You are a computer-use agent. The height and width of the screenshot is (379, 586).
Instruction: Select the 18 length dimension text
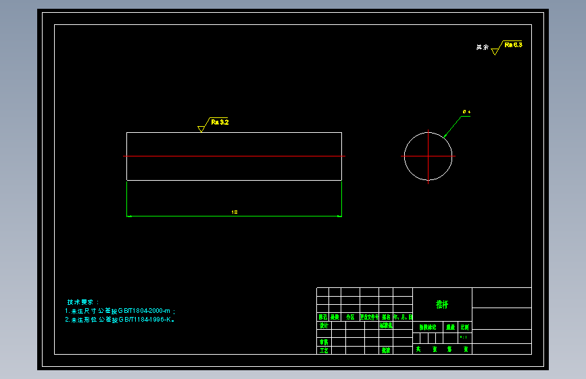[x=235, y=212]
